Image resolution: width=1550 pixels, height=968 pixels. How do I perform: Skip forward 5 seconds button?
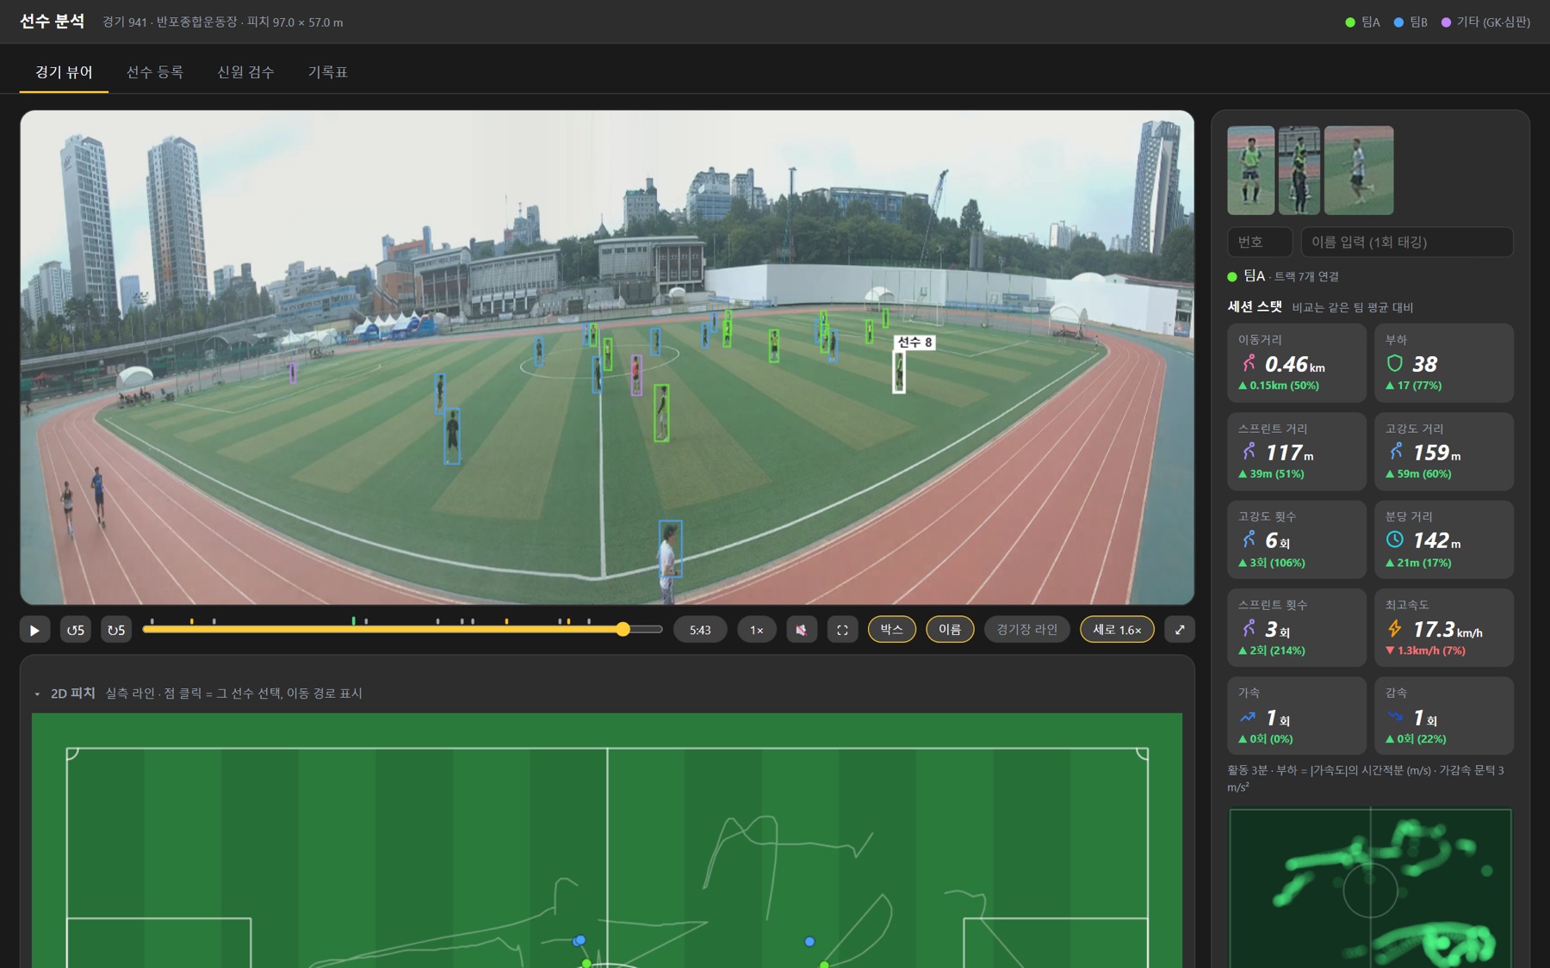[116, 630]
